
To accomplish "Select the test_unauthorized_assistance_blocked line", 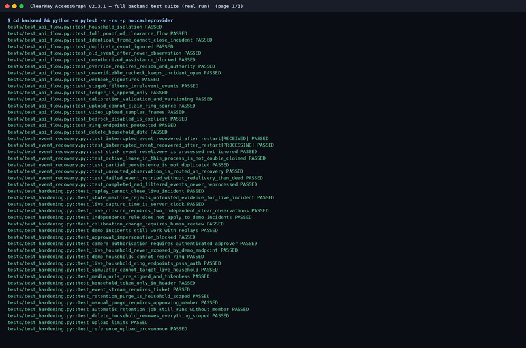I will click(x=102, y=59).
